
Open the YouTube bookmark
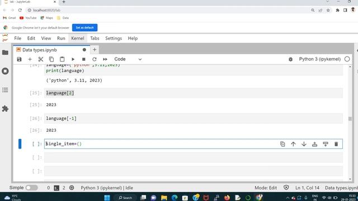(x=28, y=18)
